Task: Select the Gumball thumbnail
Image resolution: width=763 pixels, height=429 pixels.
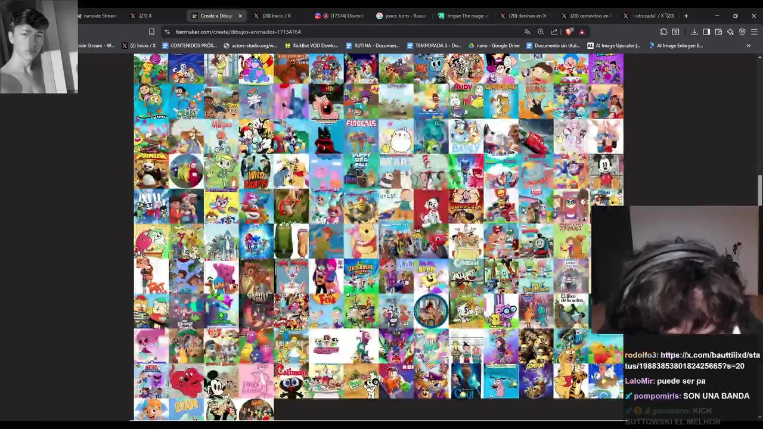Action: coord(431,68)
